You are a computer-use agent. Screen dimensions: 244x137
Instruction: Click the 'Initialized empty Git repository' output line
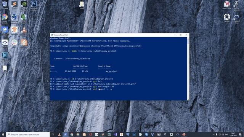click(93, 84)
